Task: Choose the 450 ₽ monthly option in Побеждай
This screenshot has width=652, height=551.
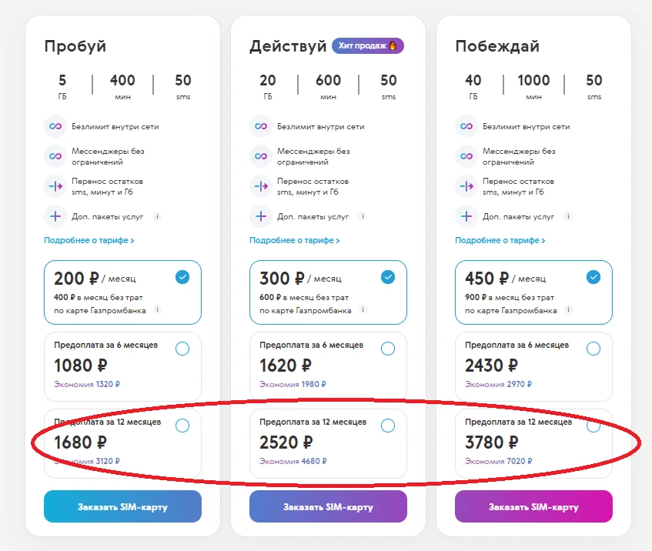Action: click(593, 277)
